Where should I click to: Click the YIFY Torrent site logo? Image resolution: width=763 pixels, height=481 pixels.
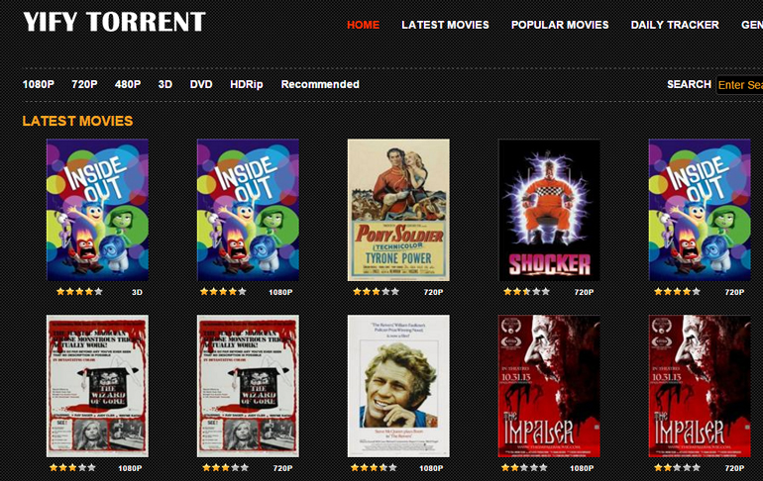pyautogui.click(x=114, y=22)
